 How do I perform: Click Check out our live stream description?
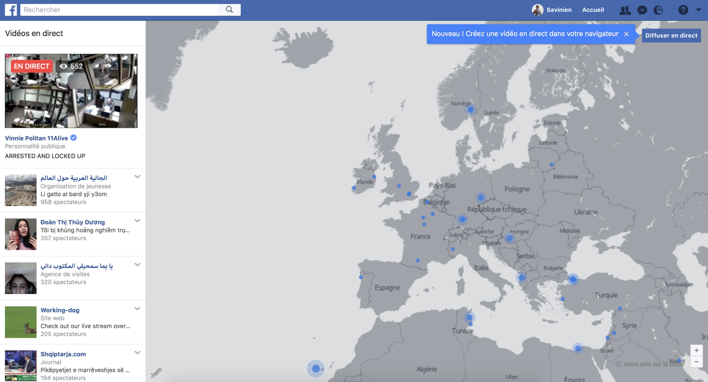pyautogui.click(x=85, y=326)
